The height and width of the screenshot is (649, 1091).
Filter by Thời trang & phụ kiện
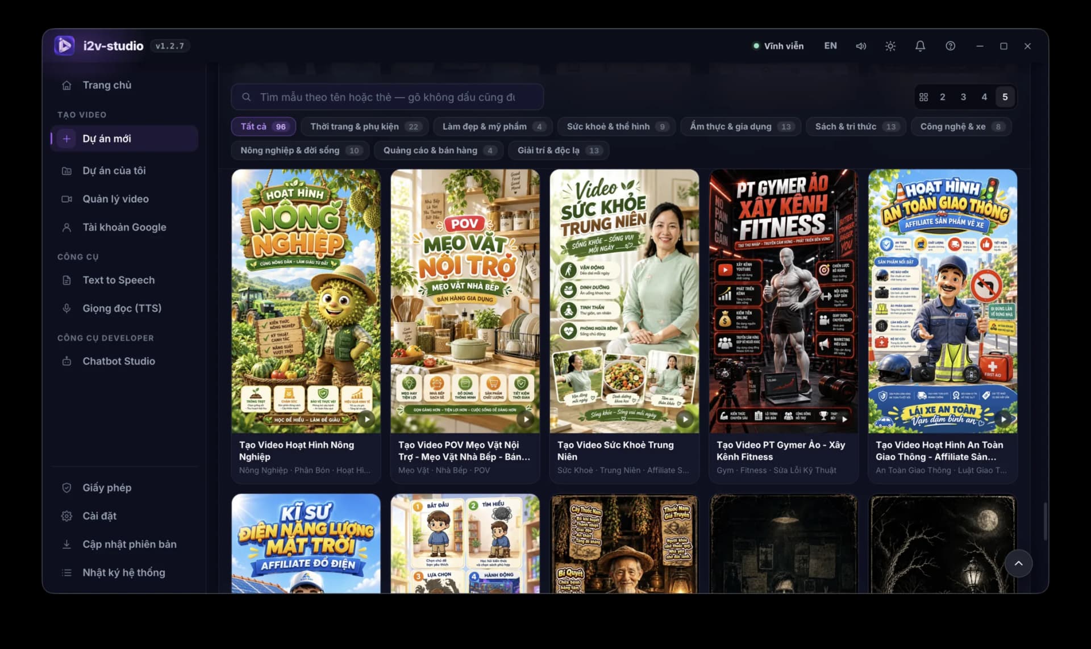364,127
